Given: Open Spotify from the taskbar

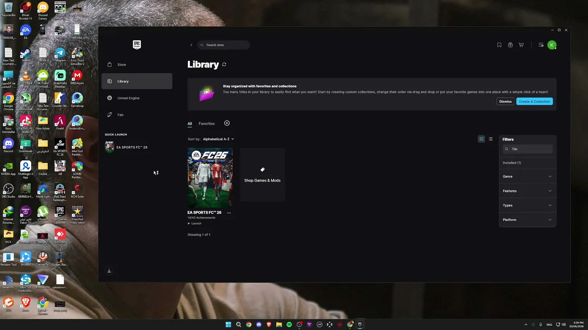Looking at the screenshot, I should click(289, 324).
